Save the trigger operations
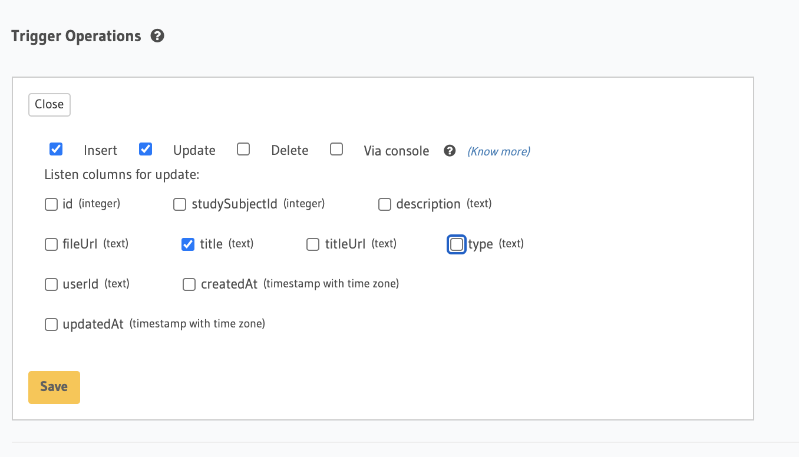Viewport: 799px width, 457px height. tap(54, 388)
